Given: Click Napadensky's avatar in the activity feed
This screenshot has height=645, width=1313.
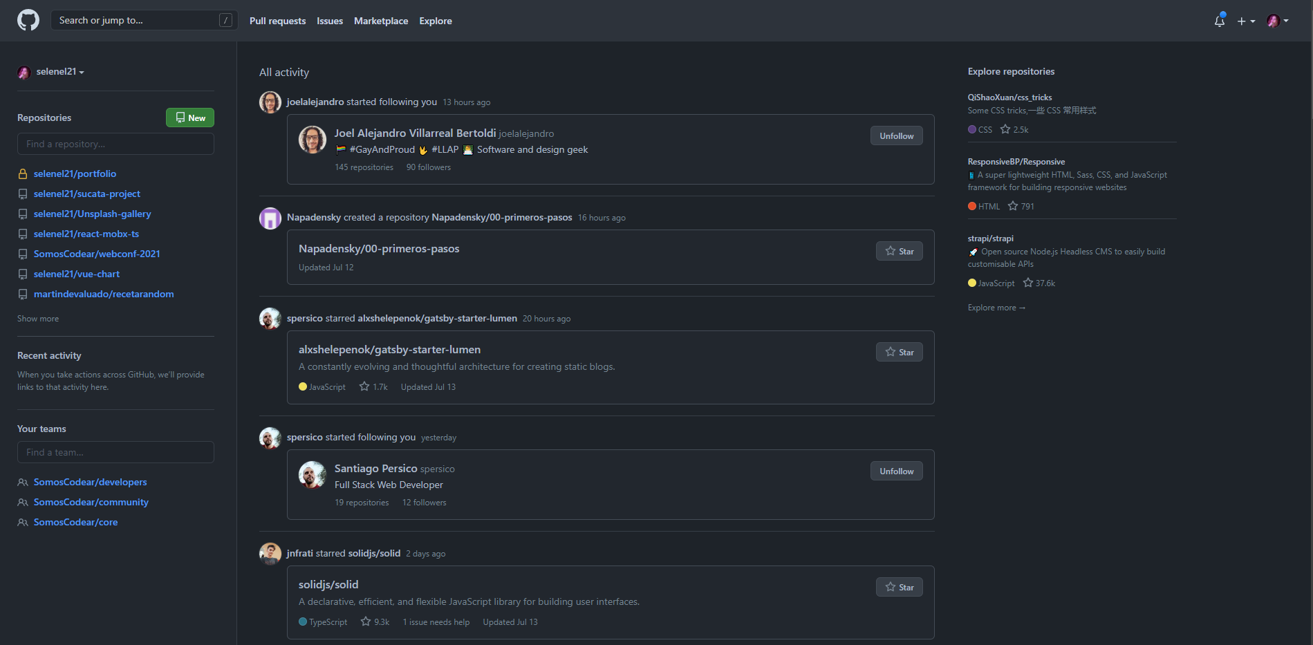Looking at the screenshot, I should point(270,218).
